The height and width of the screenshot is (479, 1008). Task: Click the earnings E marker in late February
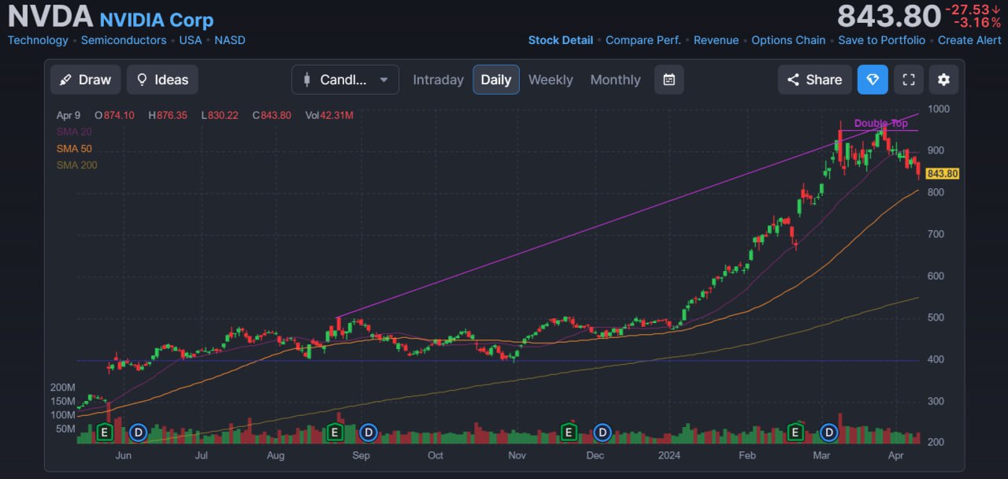[795, 432]
